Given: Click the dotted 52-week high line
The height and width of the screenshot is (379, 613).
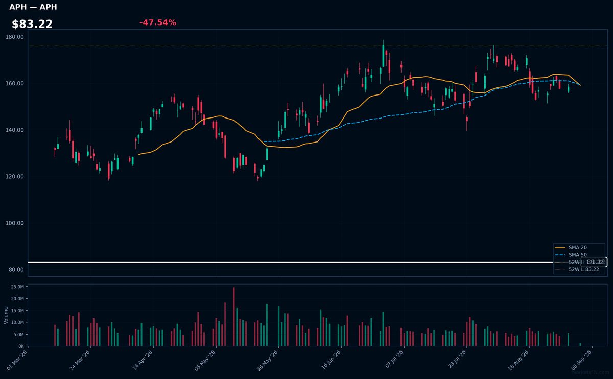Looking at the screenshot, I should pos(317,45).
